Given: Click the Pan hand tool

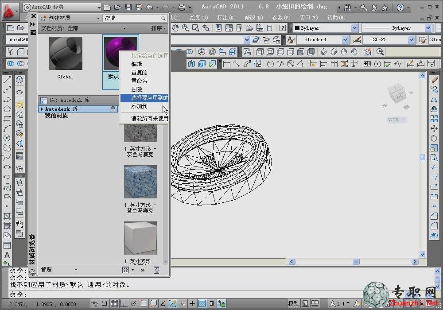Looking at the screenshot, I should click(x=175, y=27).
